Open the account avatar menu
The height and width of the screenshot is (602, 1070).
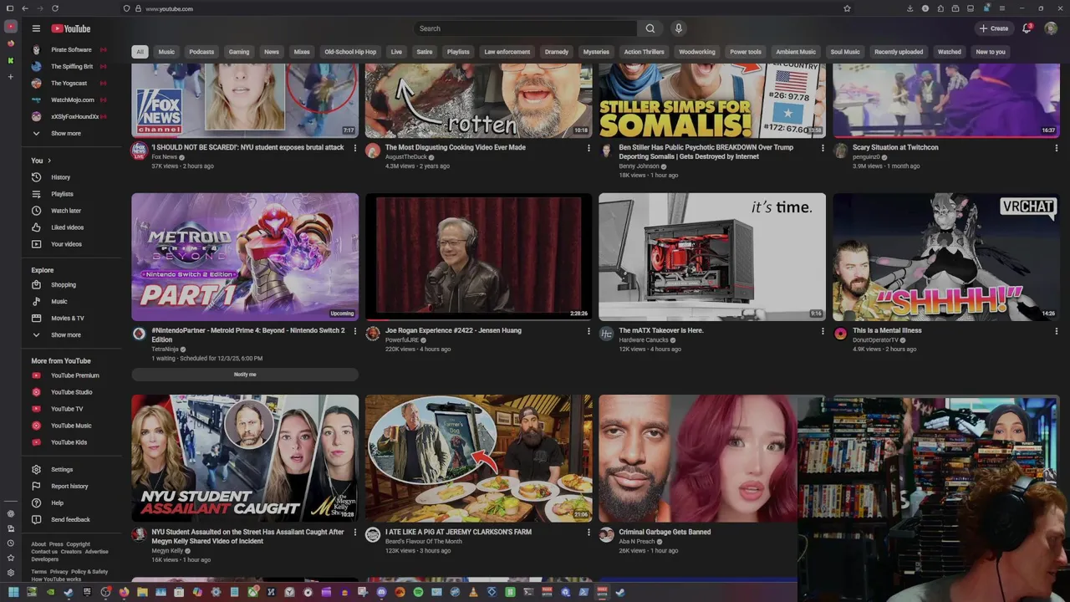point(1051,28)
